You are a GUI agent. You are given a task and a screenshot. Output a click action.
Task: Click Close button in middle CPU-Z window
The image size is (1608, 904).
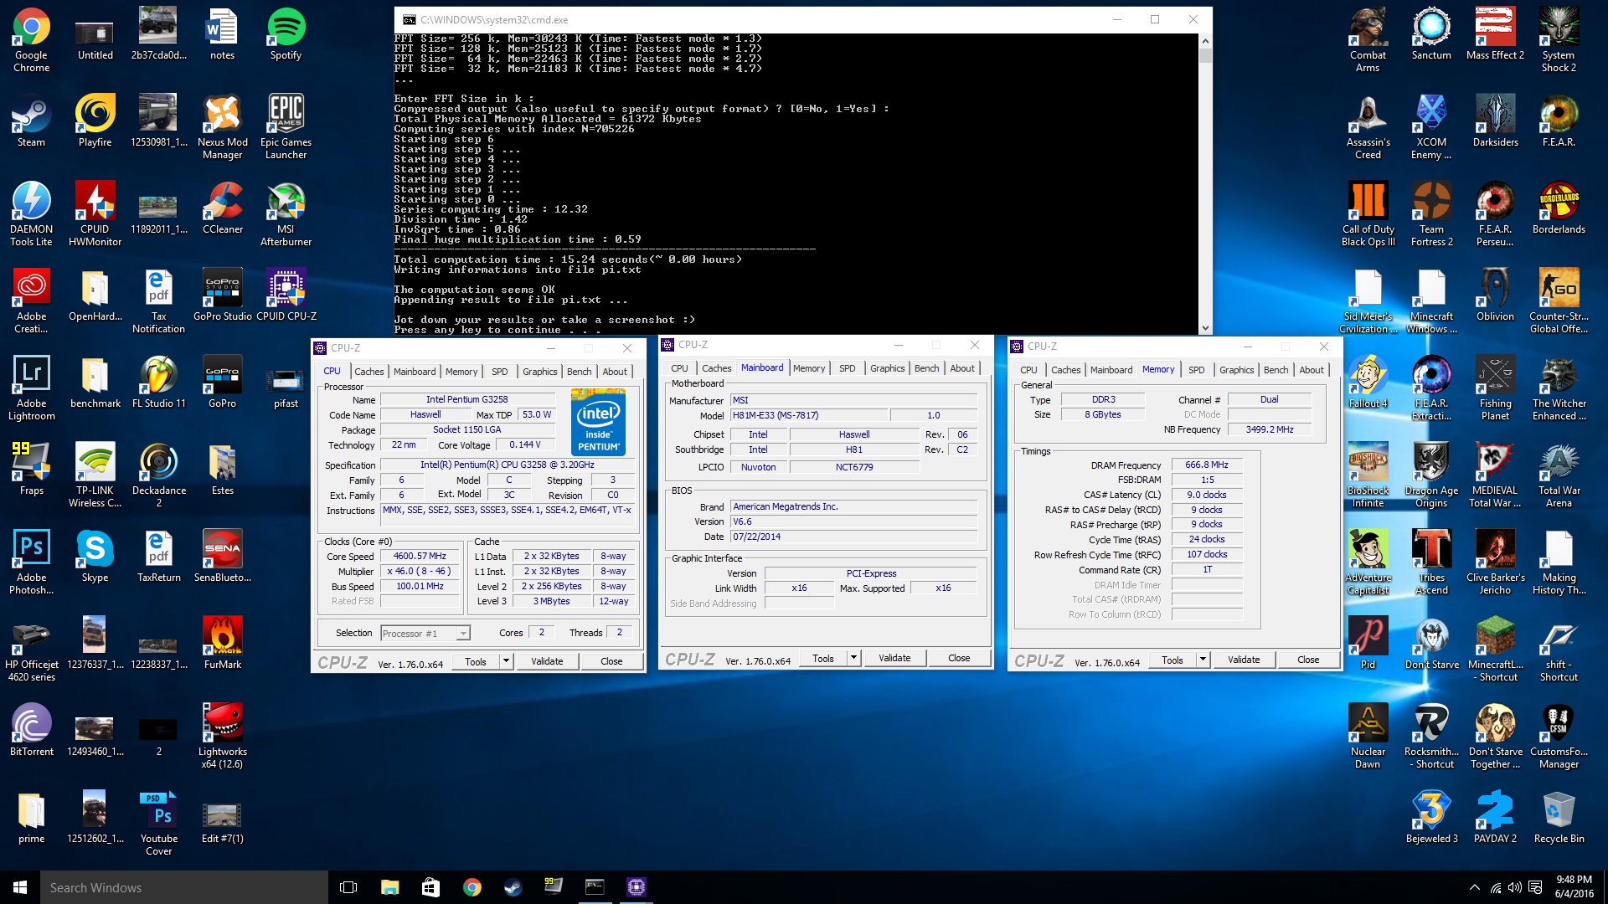tap(959, 658)
